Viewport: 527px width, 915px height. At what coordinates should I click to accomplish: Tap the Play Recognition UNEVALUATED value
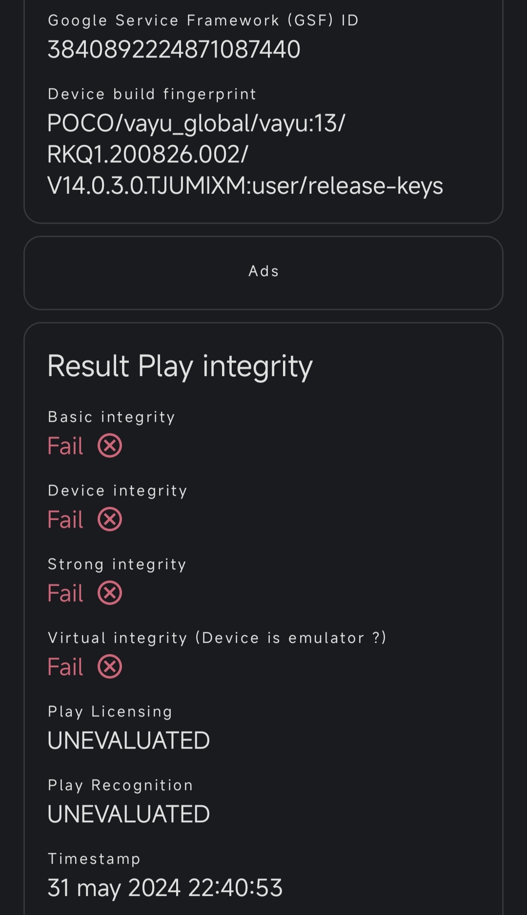129,814
